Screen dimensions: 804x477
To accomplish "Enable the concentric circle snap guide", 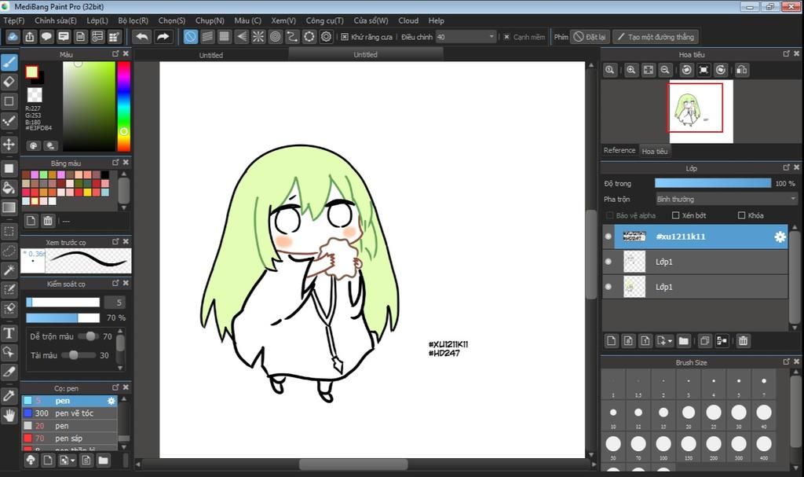I will pos(276,37).
